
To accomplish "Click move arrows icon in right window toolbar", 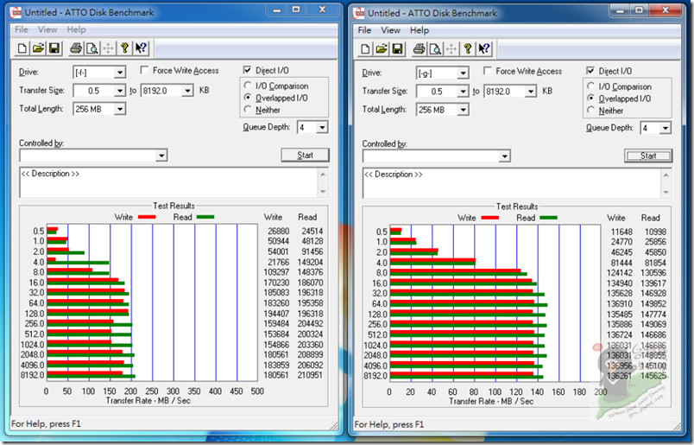I will click(451, 48).
